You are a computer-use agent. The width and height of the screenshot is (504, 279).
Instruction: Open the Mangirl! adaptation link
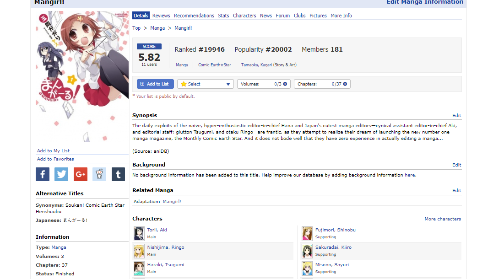tap(172, 202)
